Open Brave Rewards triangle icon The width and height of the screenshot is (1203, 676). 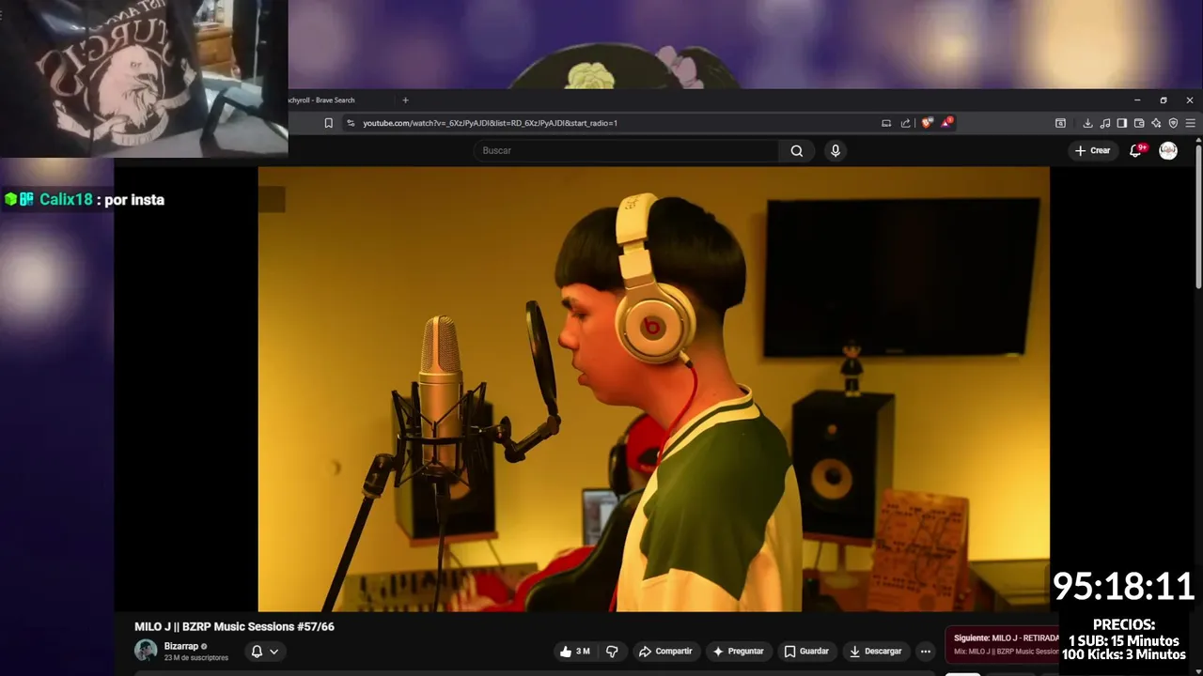[x=947, y=123]
